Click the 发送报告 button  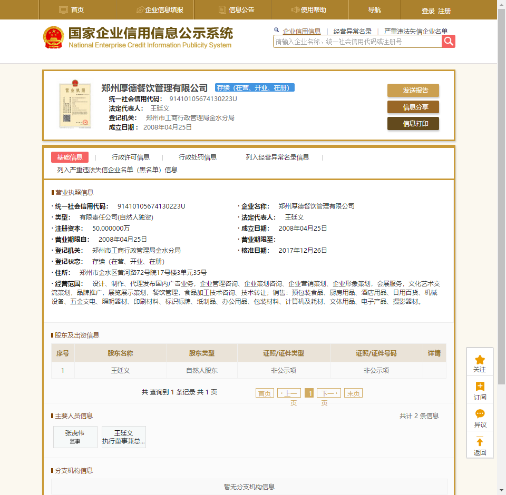[413, 90]
